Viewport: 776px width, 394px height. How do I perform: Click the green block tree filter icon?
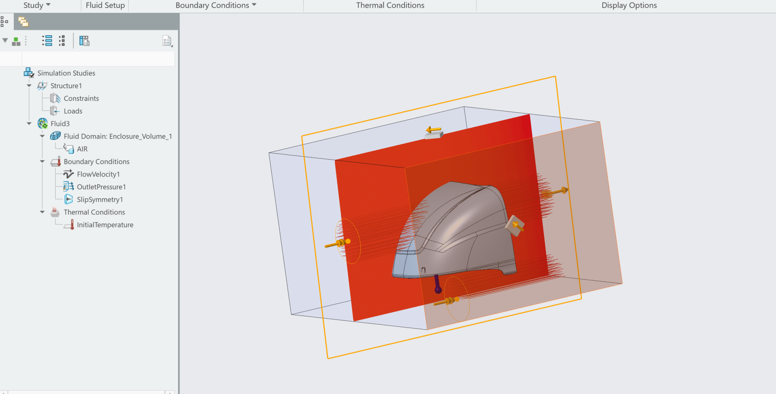coord(16,41)
